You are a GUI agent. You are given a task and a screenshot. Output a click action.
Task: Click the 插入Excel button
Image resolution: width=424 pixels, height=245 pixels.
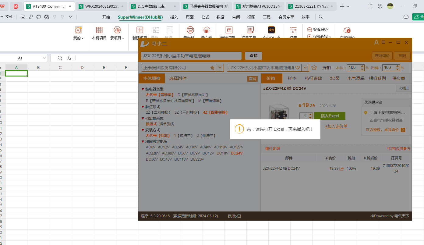click(329, 116)
